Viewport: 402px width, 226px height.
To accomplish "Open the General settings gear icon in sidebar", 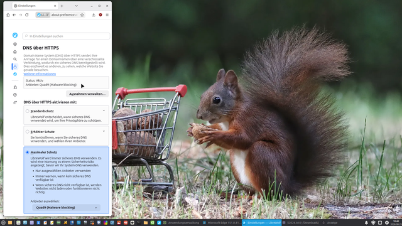I will click(x=15, y=44).
